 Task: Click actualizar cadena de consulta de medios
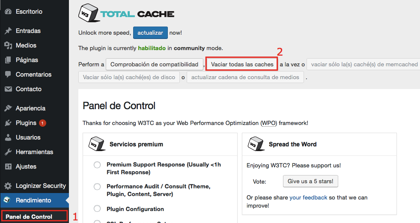point(245,77)
